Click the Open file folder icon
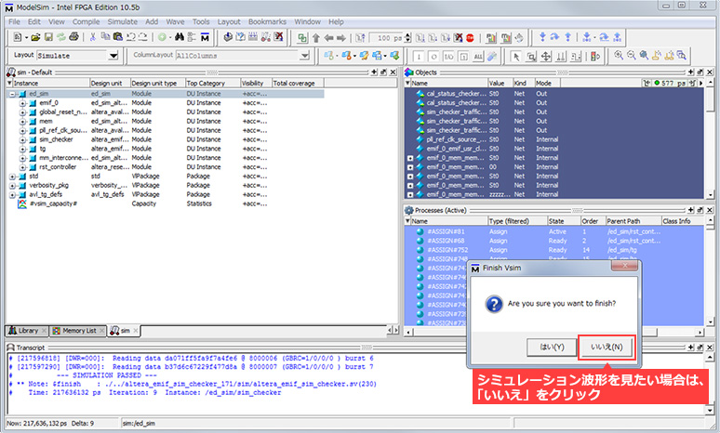Screen dimensions: 720x433 pyautogui.click(x=34, y=37)
